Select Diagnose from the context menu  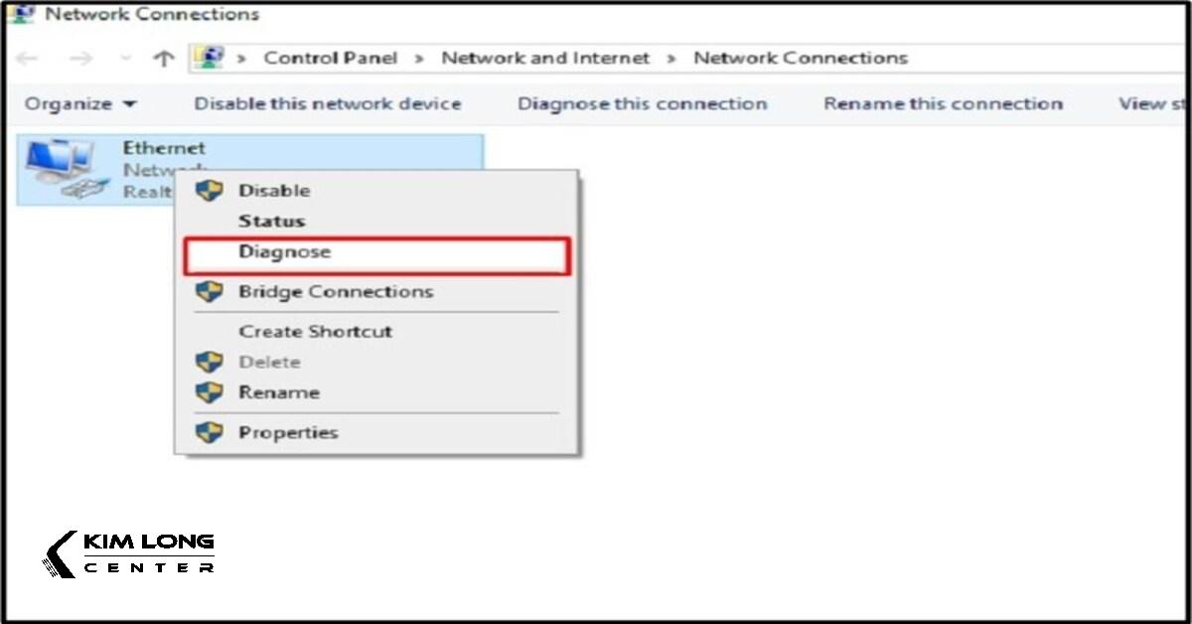tap(284, 252)
